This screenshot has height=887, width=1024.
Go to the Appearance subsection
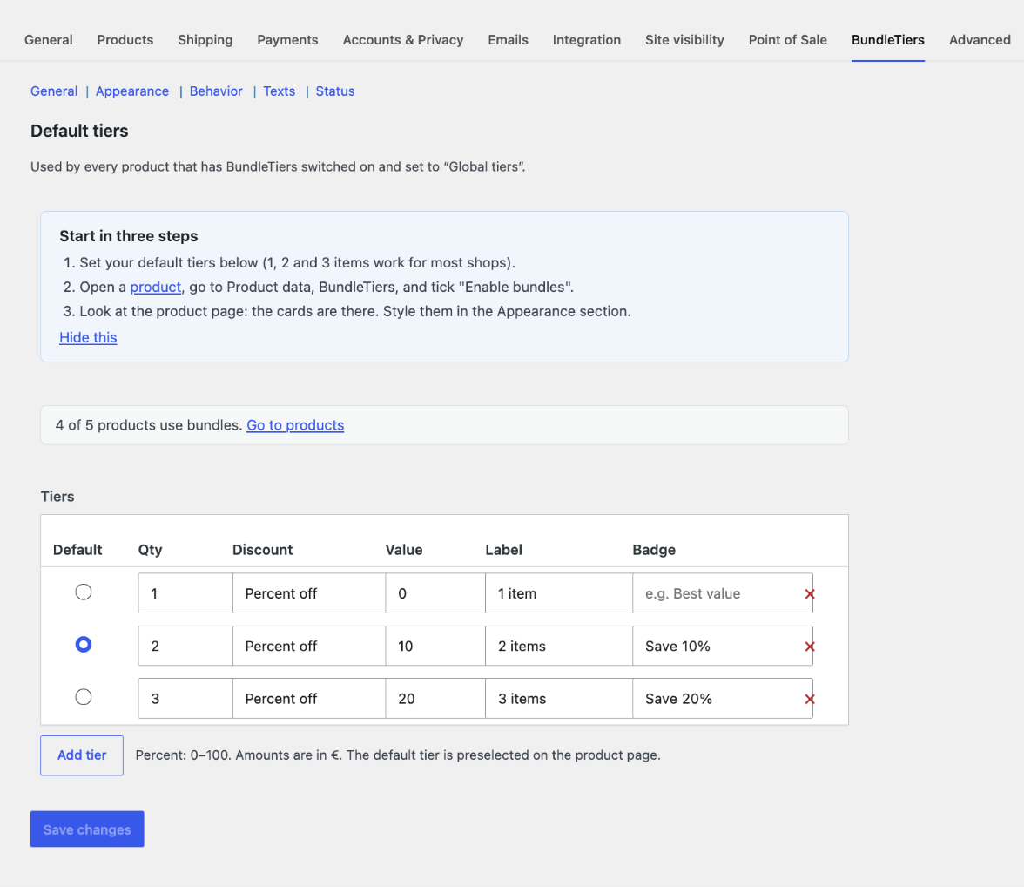pyautogui.click(x=132, y=91)
